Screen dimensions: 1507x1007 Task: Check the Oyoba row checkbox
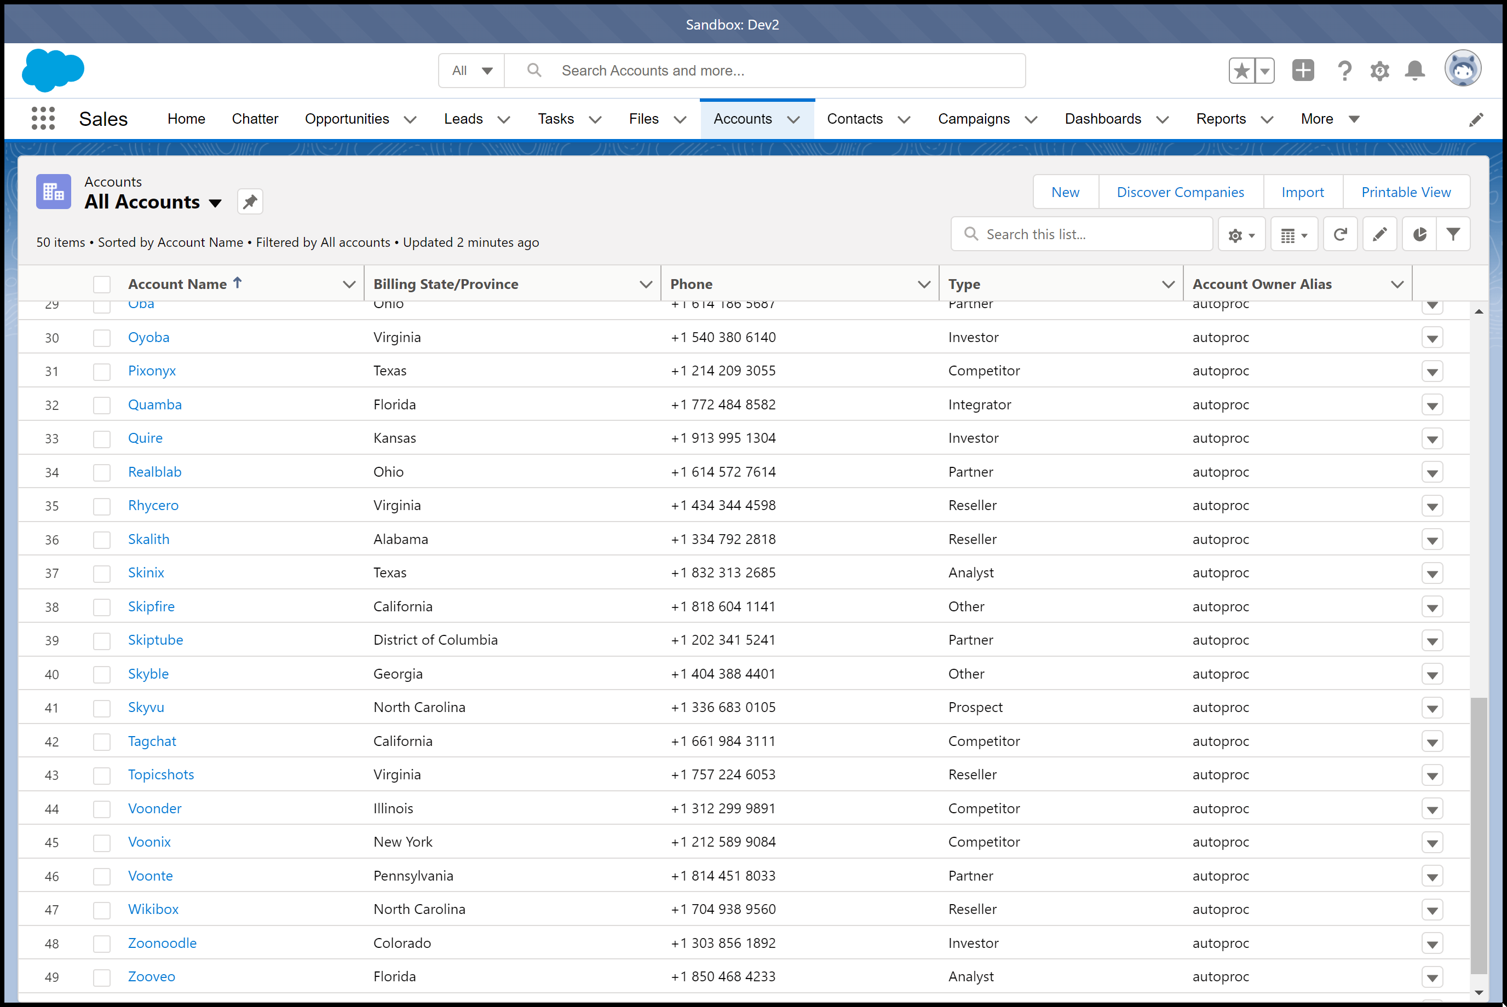pos(101,338)
